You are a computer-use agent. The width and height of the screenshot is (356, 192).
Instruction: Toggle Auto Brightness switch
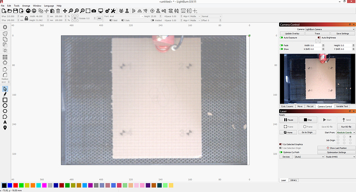pyautogui.click(x=319, y=38)
